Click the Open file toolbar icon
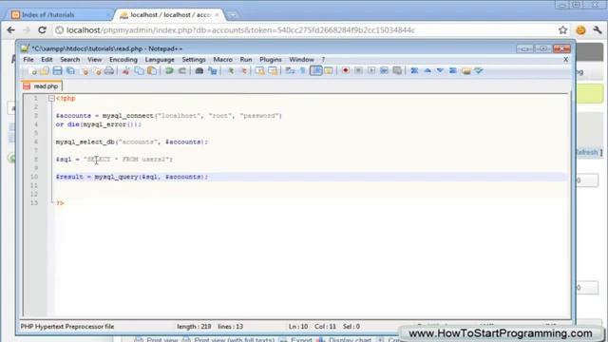Screen dimensions: 608x342 point(45,71)
